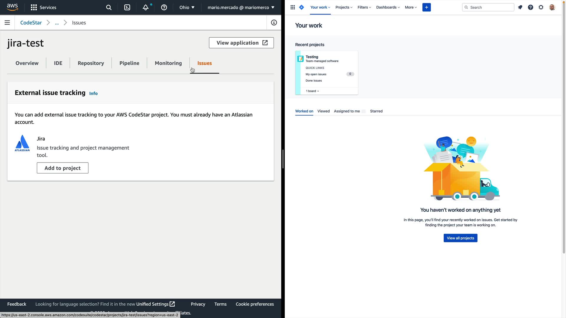Open Jira settings gear icon
The width and height of the screenshot is (566, 318).
click(x=541, y=7)
